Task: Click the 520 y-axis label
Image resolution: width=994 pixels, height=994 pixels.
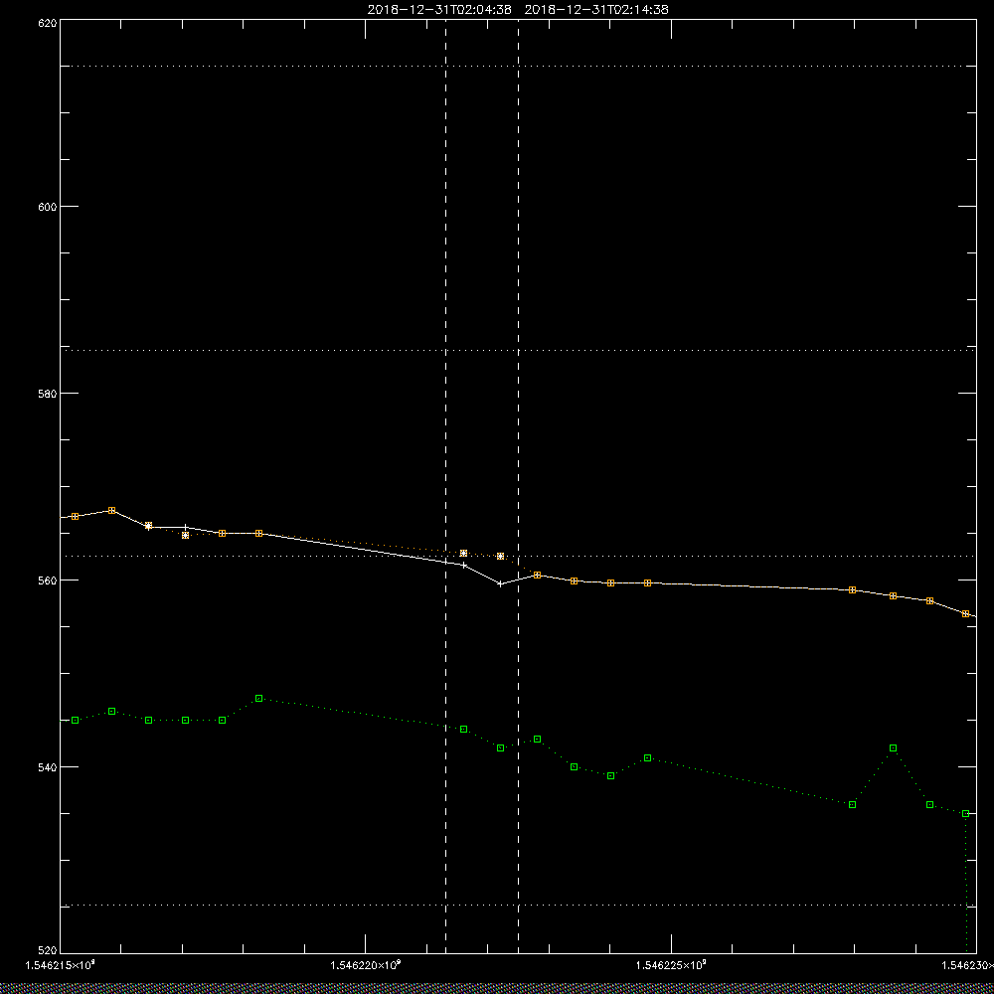Action: point(48,951)
